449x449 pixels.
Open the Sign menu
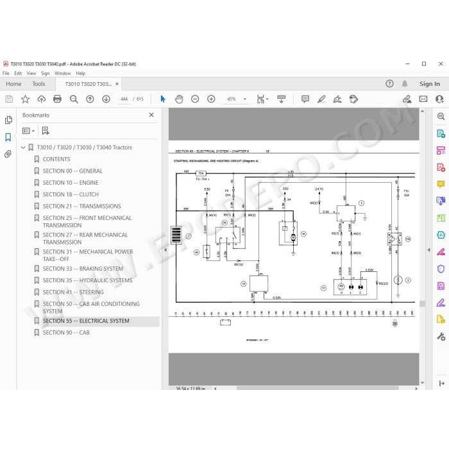tap(46, 73)
